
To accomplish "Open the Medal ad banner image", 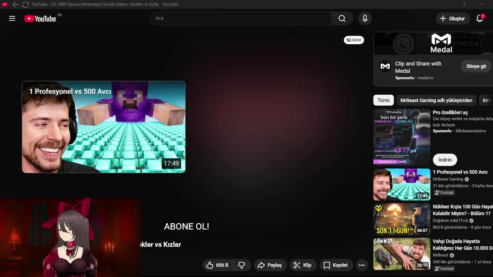I will (433, 43).
